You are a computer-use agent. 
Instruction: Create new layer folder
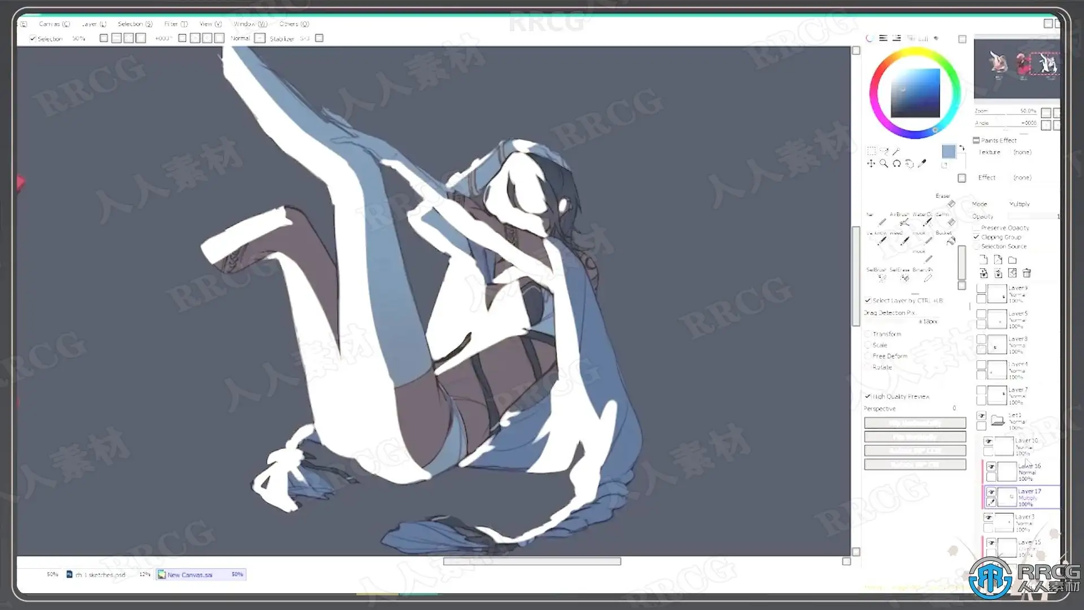1012,260
